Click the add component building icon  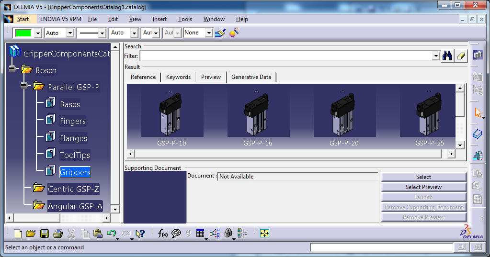(478, 155)
